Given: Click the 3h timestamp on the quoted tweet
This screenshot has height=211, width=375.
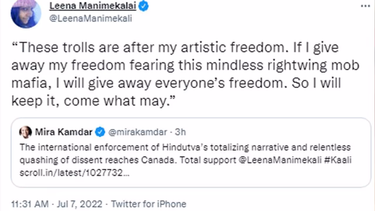Looking at the screenshot, I should 180,132.
